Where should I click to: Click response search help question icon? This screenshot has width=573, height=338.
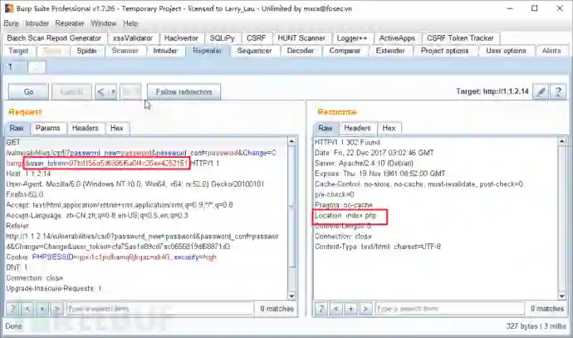click(x=321, y=309)
